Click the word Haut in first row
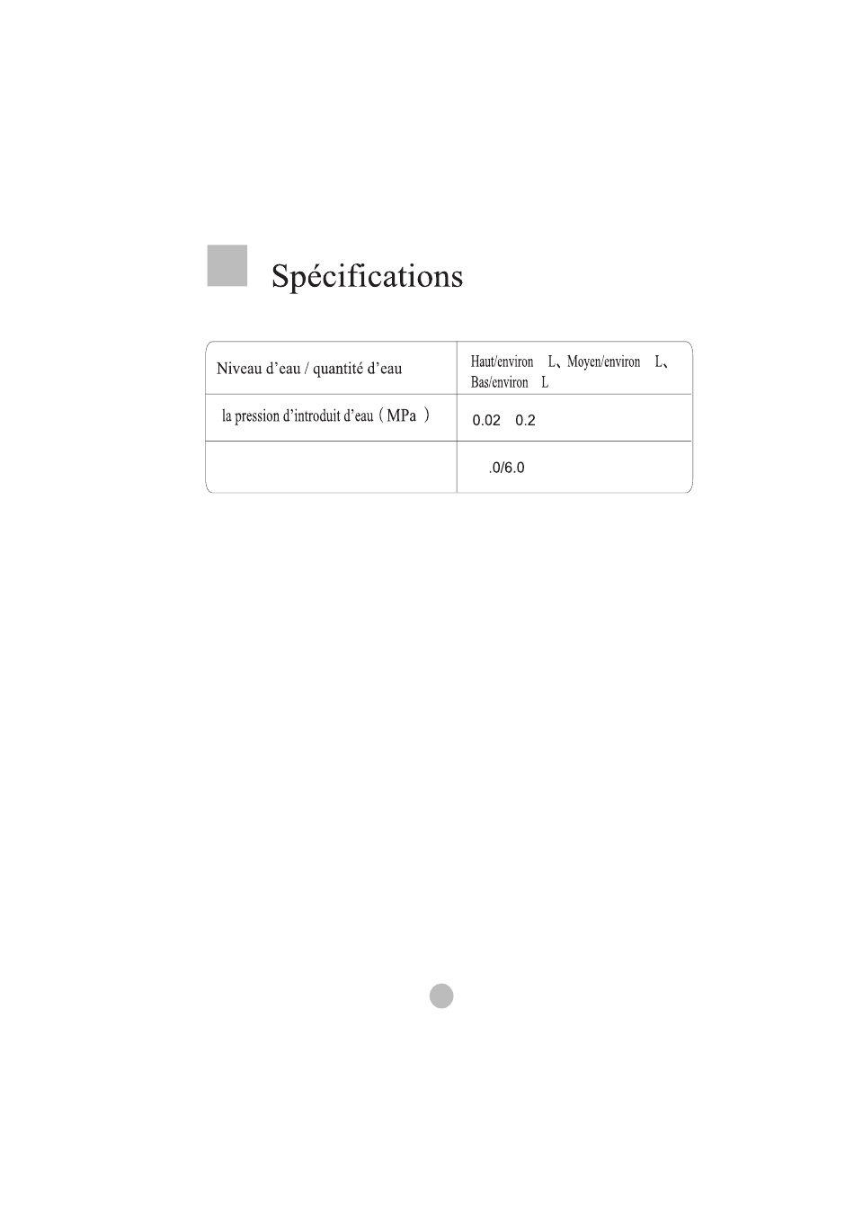This screenshot has width=854, height=1223. tap(483, 362)
